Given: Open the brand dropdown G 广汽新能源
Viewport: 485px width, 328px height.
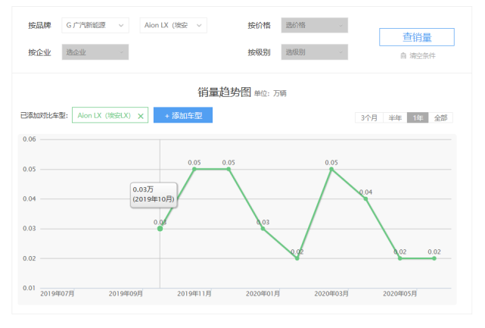Looking at the screenshot, I should [95, 26].
